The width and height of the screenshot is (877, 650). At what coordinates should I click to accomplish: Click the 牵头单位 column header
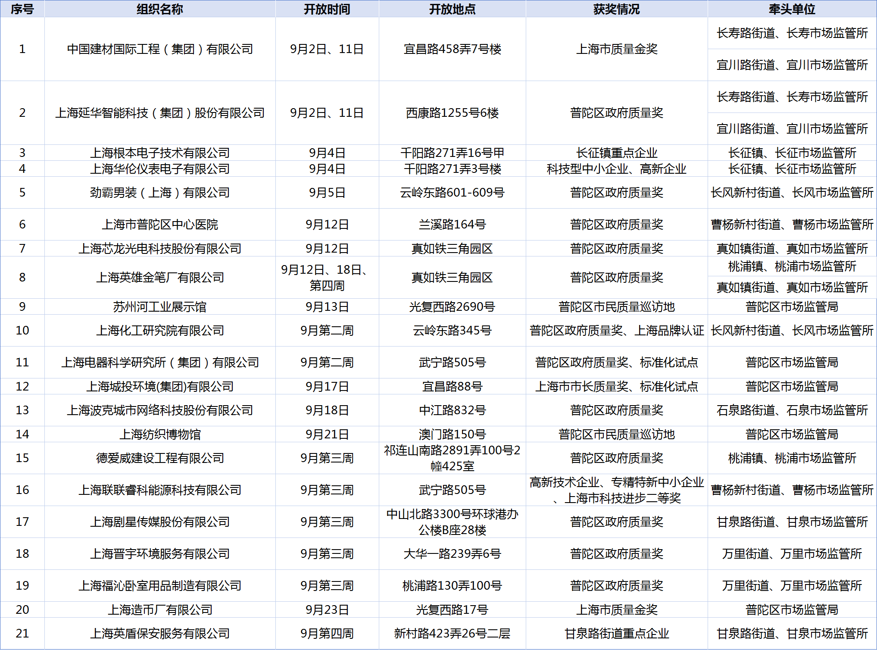pos(792,9)
